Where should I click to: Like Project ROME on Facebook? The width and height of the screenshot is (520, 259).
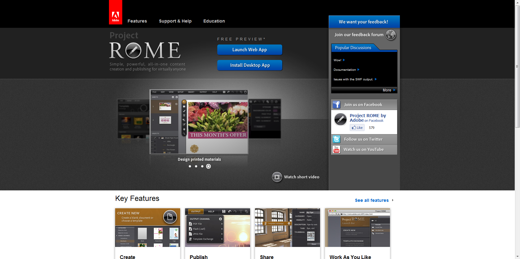click(357, 128)
